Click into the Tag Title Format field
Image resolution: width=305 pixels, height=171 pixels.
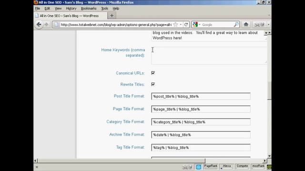(x=201, y=148)
